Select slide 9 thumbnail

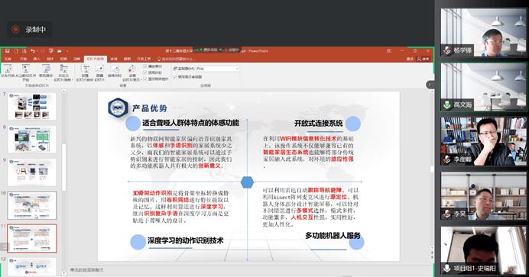pyautogui.click(x=32, y=172)
